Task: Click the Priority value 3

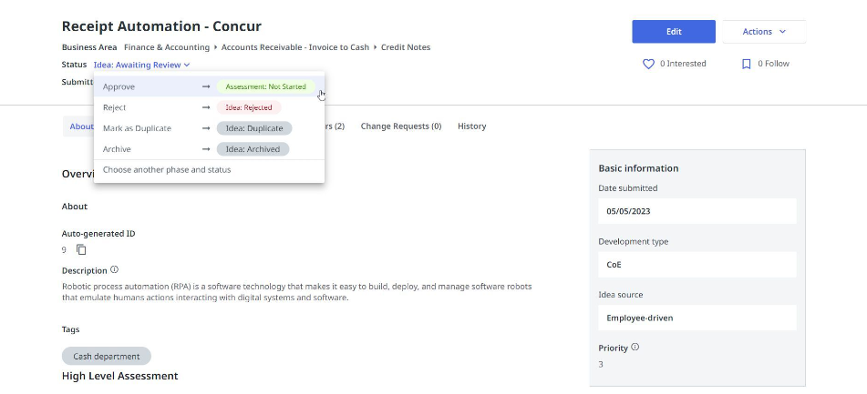Action: (x=601, y=364)
